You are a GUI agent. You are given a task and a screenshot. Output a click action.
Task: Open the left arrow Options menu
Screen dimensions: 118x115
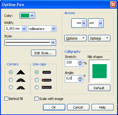click(75, 38)
